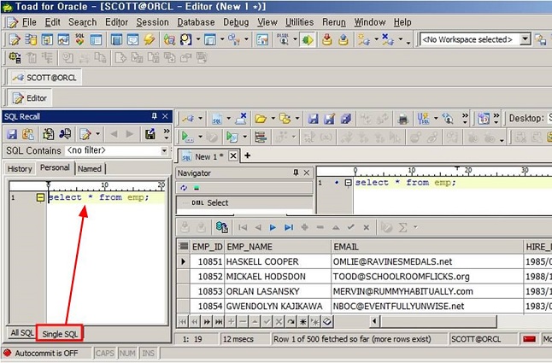Collapse the select statement fold marker in SQL Recall
Screen dimensions: 552x363
[40, 197]
